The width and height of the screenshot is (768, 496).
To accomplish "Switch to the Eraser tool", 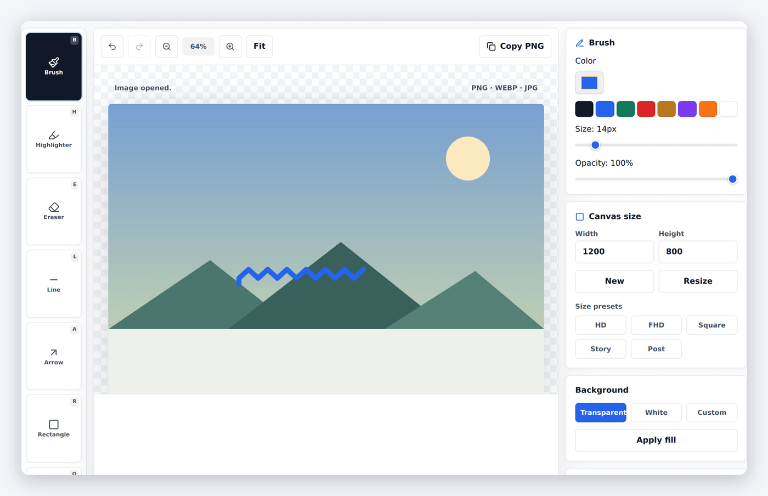I will point(54,211).
